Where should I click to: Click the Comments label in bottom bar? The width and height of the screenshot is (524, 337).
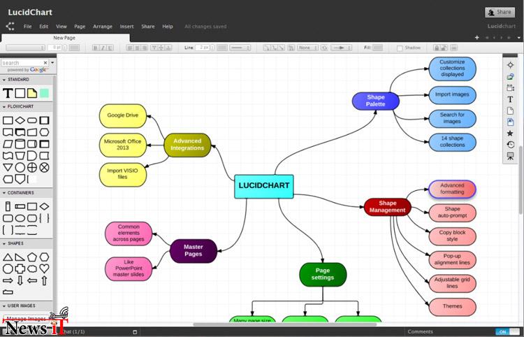420,331
